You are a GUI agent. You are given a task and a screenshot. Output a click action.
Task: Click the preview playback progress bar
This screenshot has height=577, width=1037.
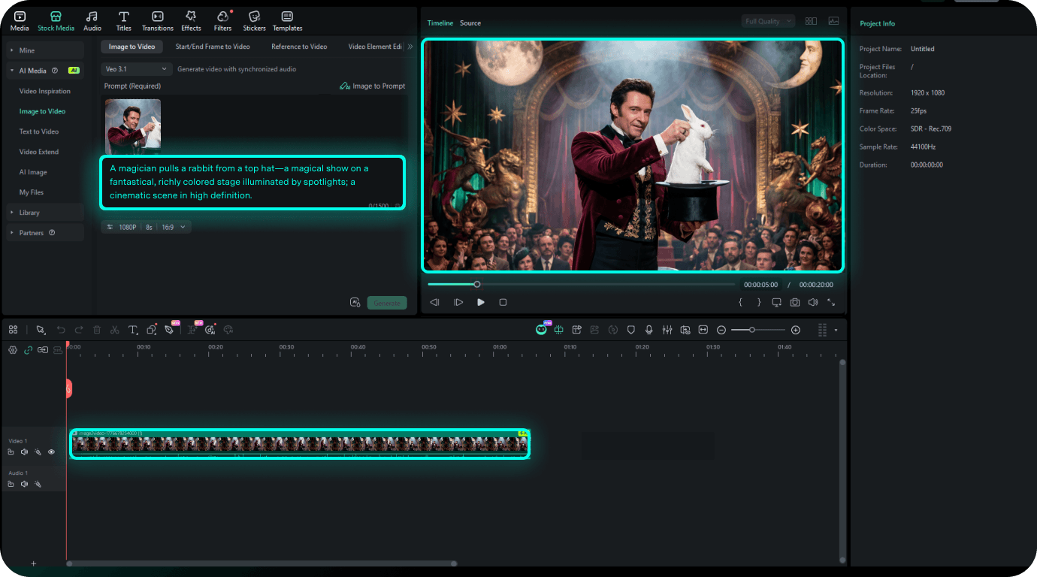point(582,284)
